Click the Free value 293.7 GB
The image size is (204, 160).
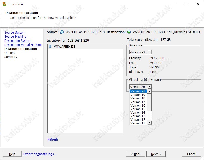(x=156, y=63)
